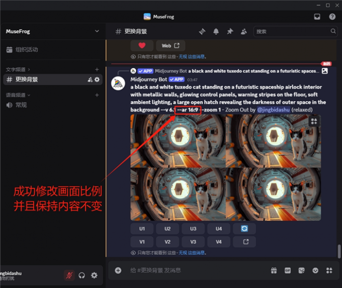Click the Midjourney Bot username
342x288 pixels.
(149, 79)
